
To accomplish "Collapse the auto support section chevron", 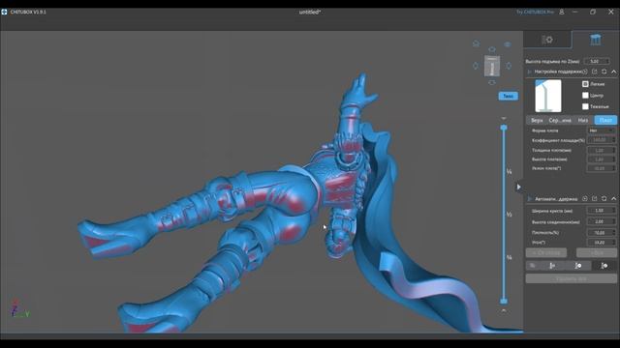I will pyautogui.click(x=613, y=198).
